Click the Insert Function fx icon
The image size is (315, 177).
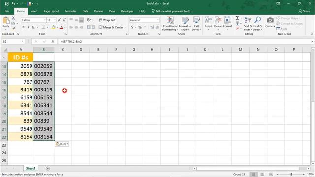[x=53, y=41]
